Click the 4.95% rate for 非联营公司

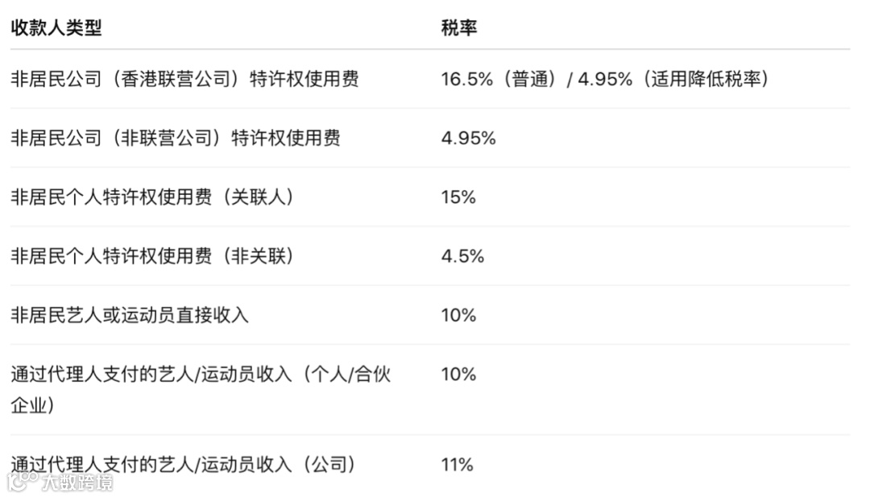point(468,138)
